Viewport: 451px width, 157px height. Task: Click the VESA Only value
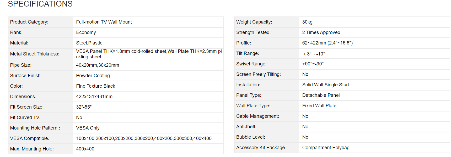click(x=88, y=128)
